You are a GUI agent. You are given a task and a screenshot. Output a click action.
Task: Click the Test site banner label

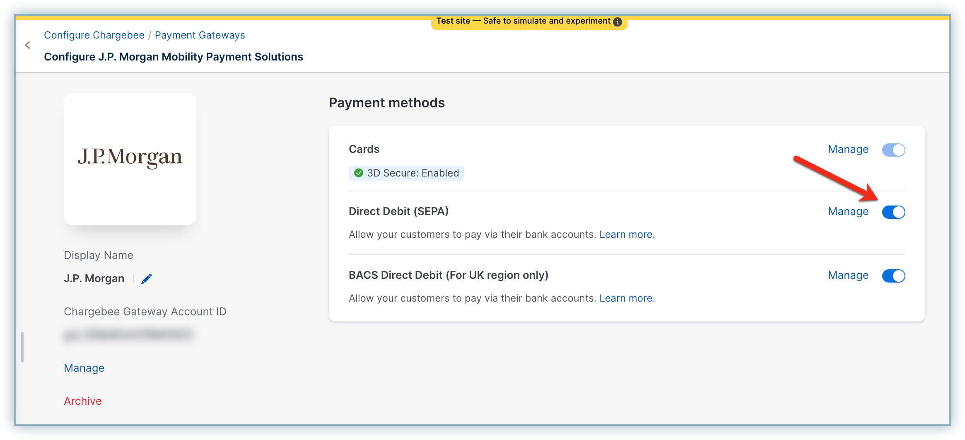[524, 21]
